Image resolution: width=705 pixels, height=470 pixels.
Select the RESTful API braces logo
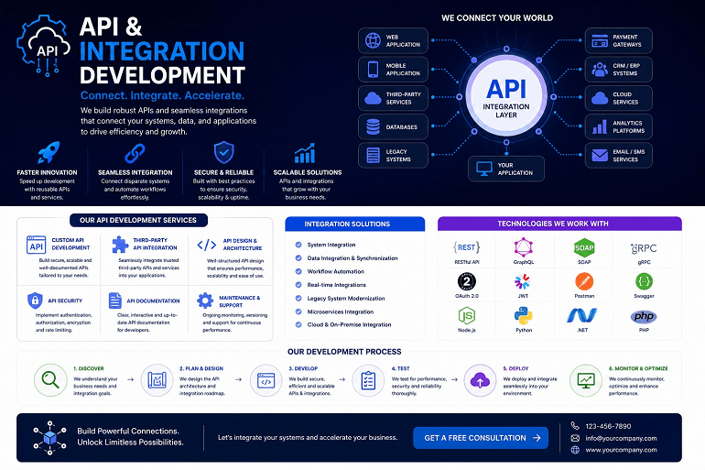pos(467,247)
